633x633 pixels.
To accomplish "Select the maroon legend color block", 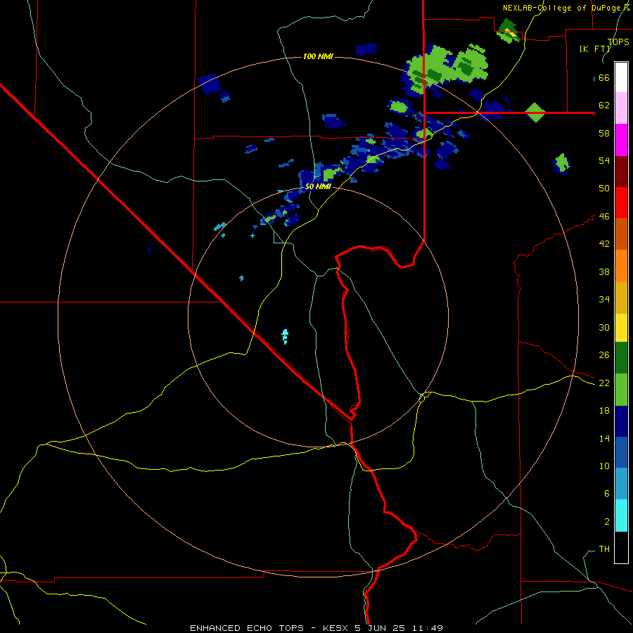I will 621,171.
